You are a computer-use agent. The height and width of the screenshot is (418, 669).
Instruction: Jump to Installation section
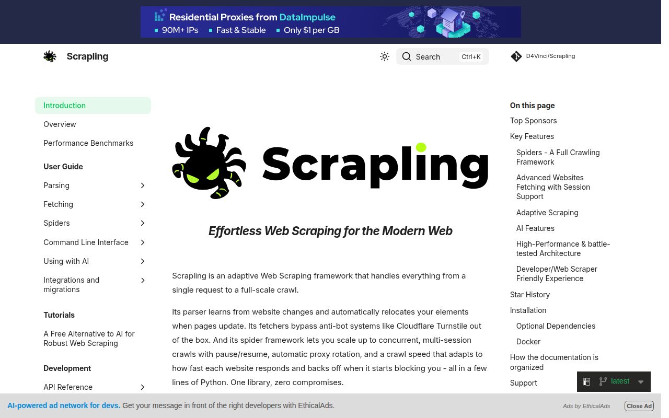pyautogui.click(x=528, y=310)
